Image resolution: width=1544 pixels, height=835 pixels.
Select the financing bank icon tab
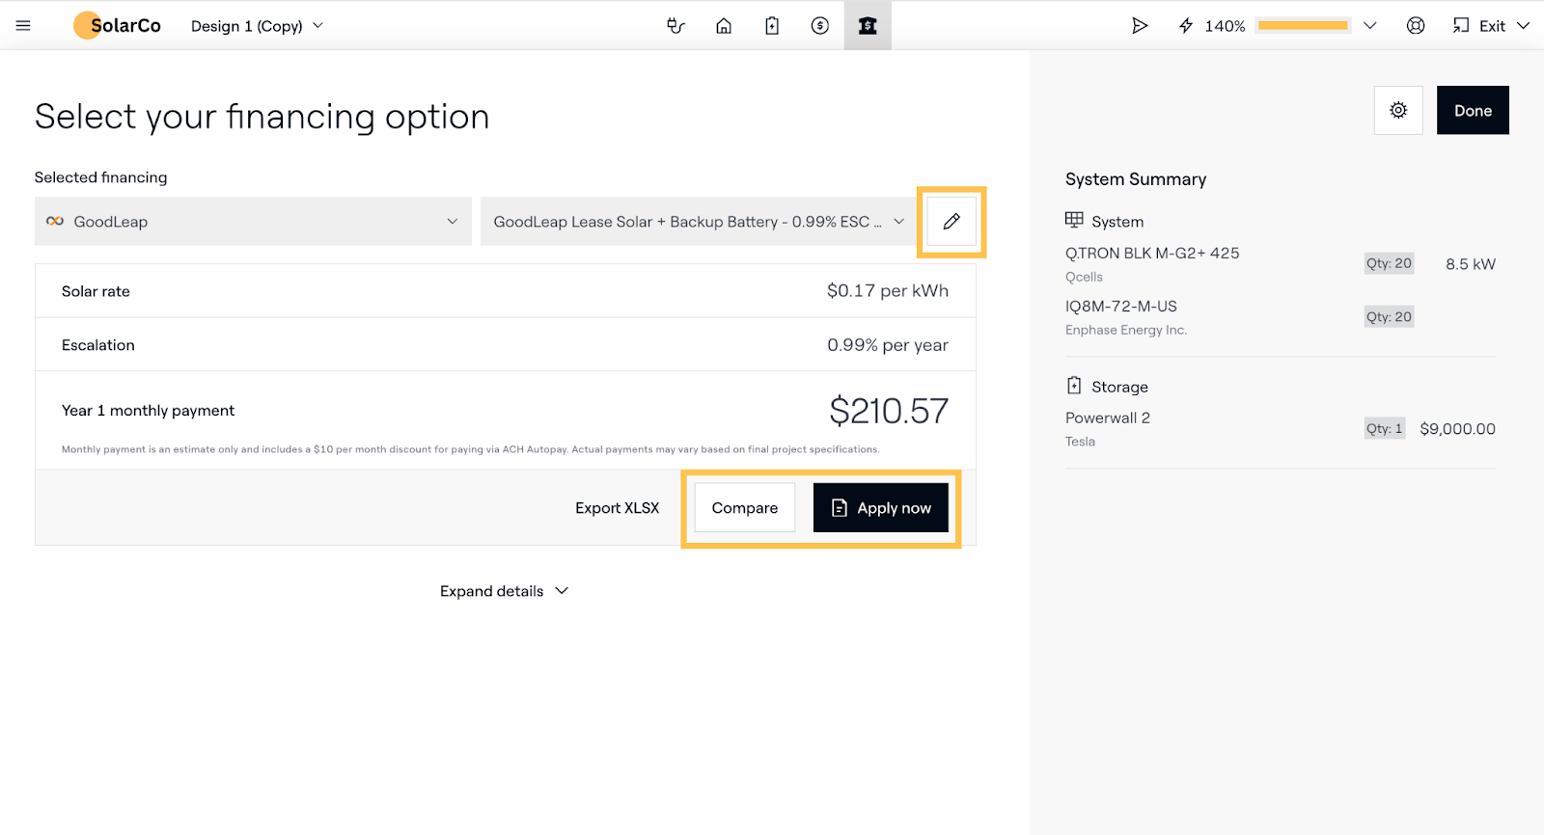tap(868, 26)
